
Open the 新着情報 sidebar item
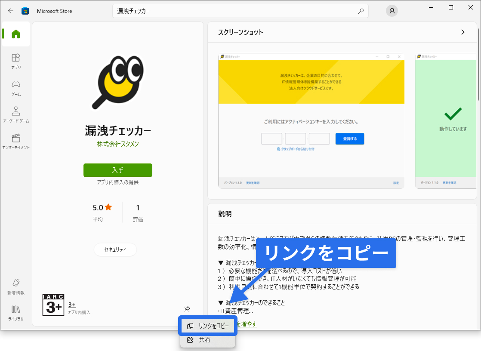16,287
